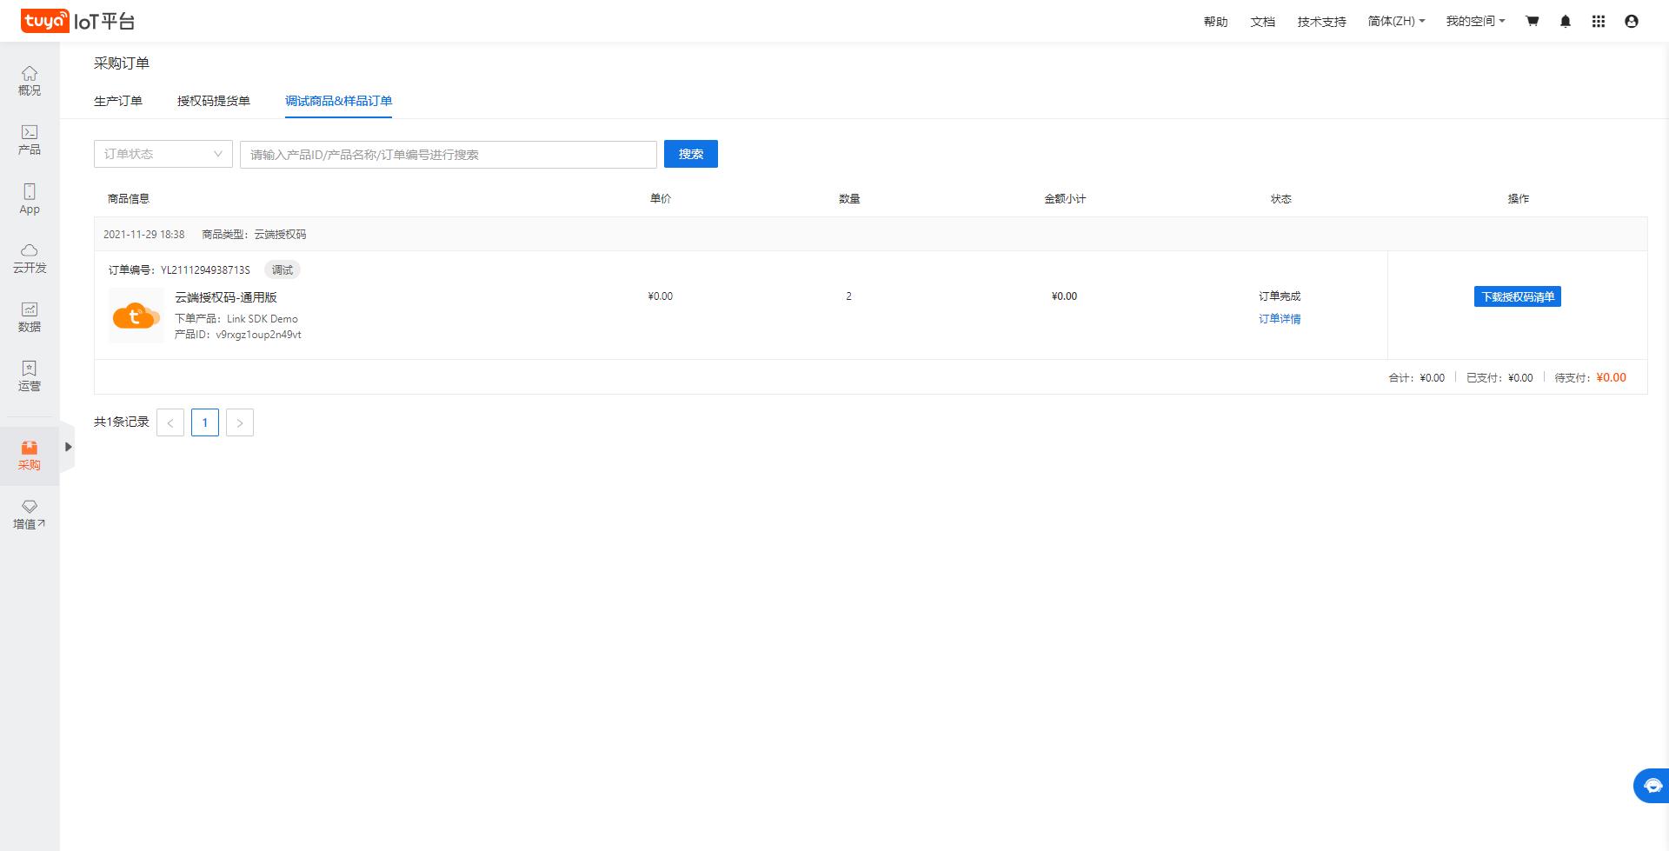Open 技术支持 technical support

[1321, 22]
